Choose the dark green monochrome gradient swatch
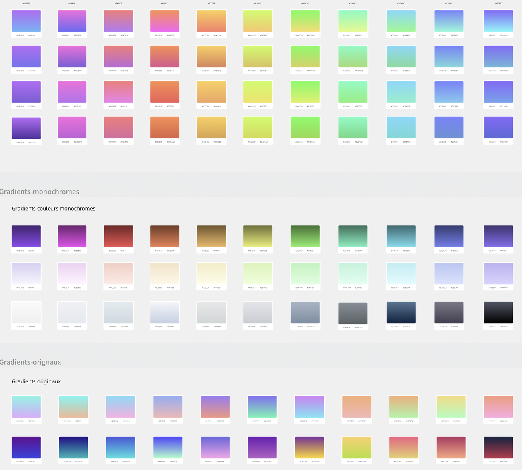 (305, 236)
